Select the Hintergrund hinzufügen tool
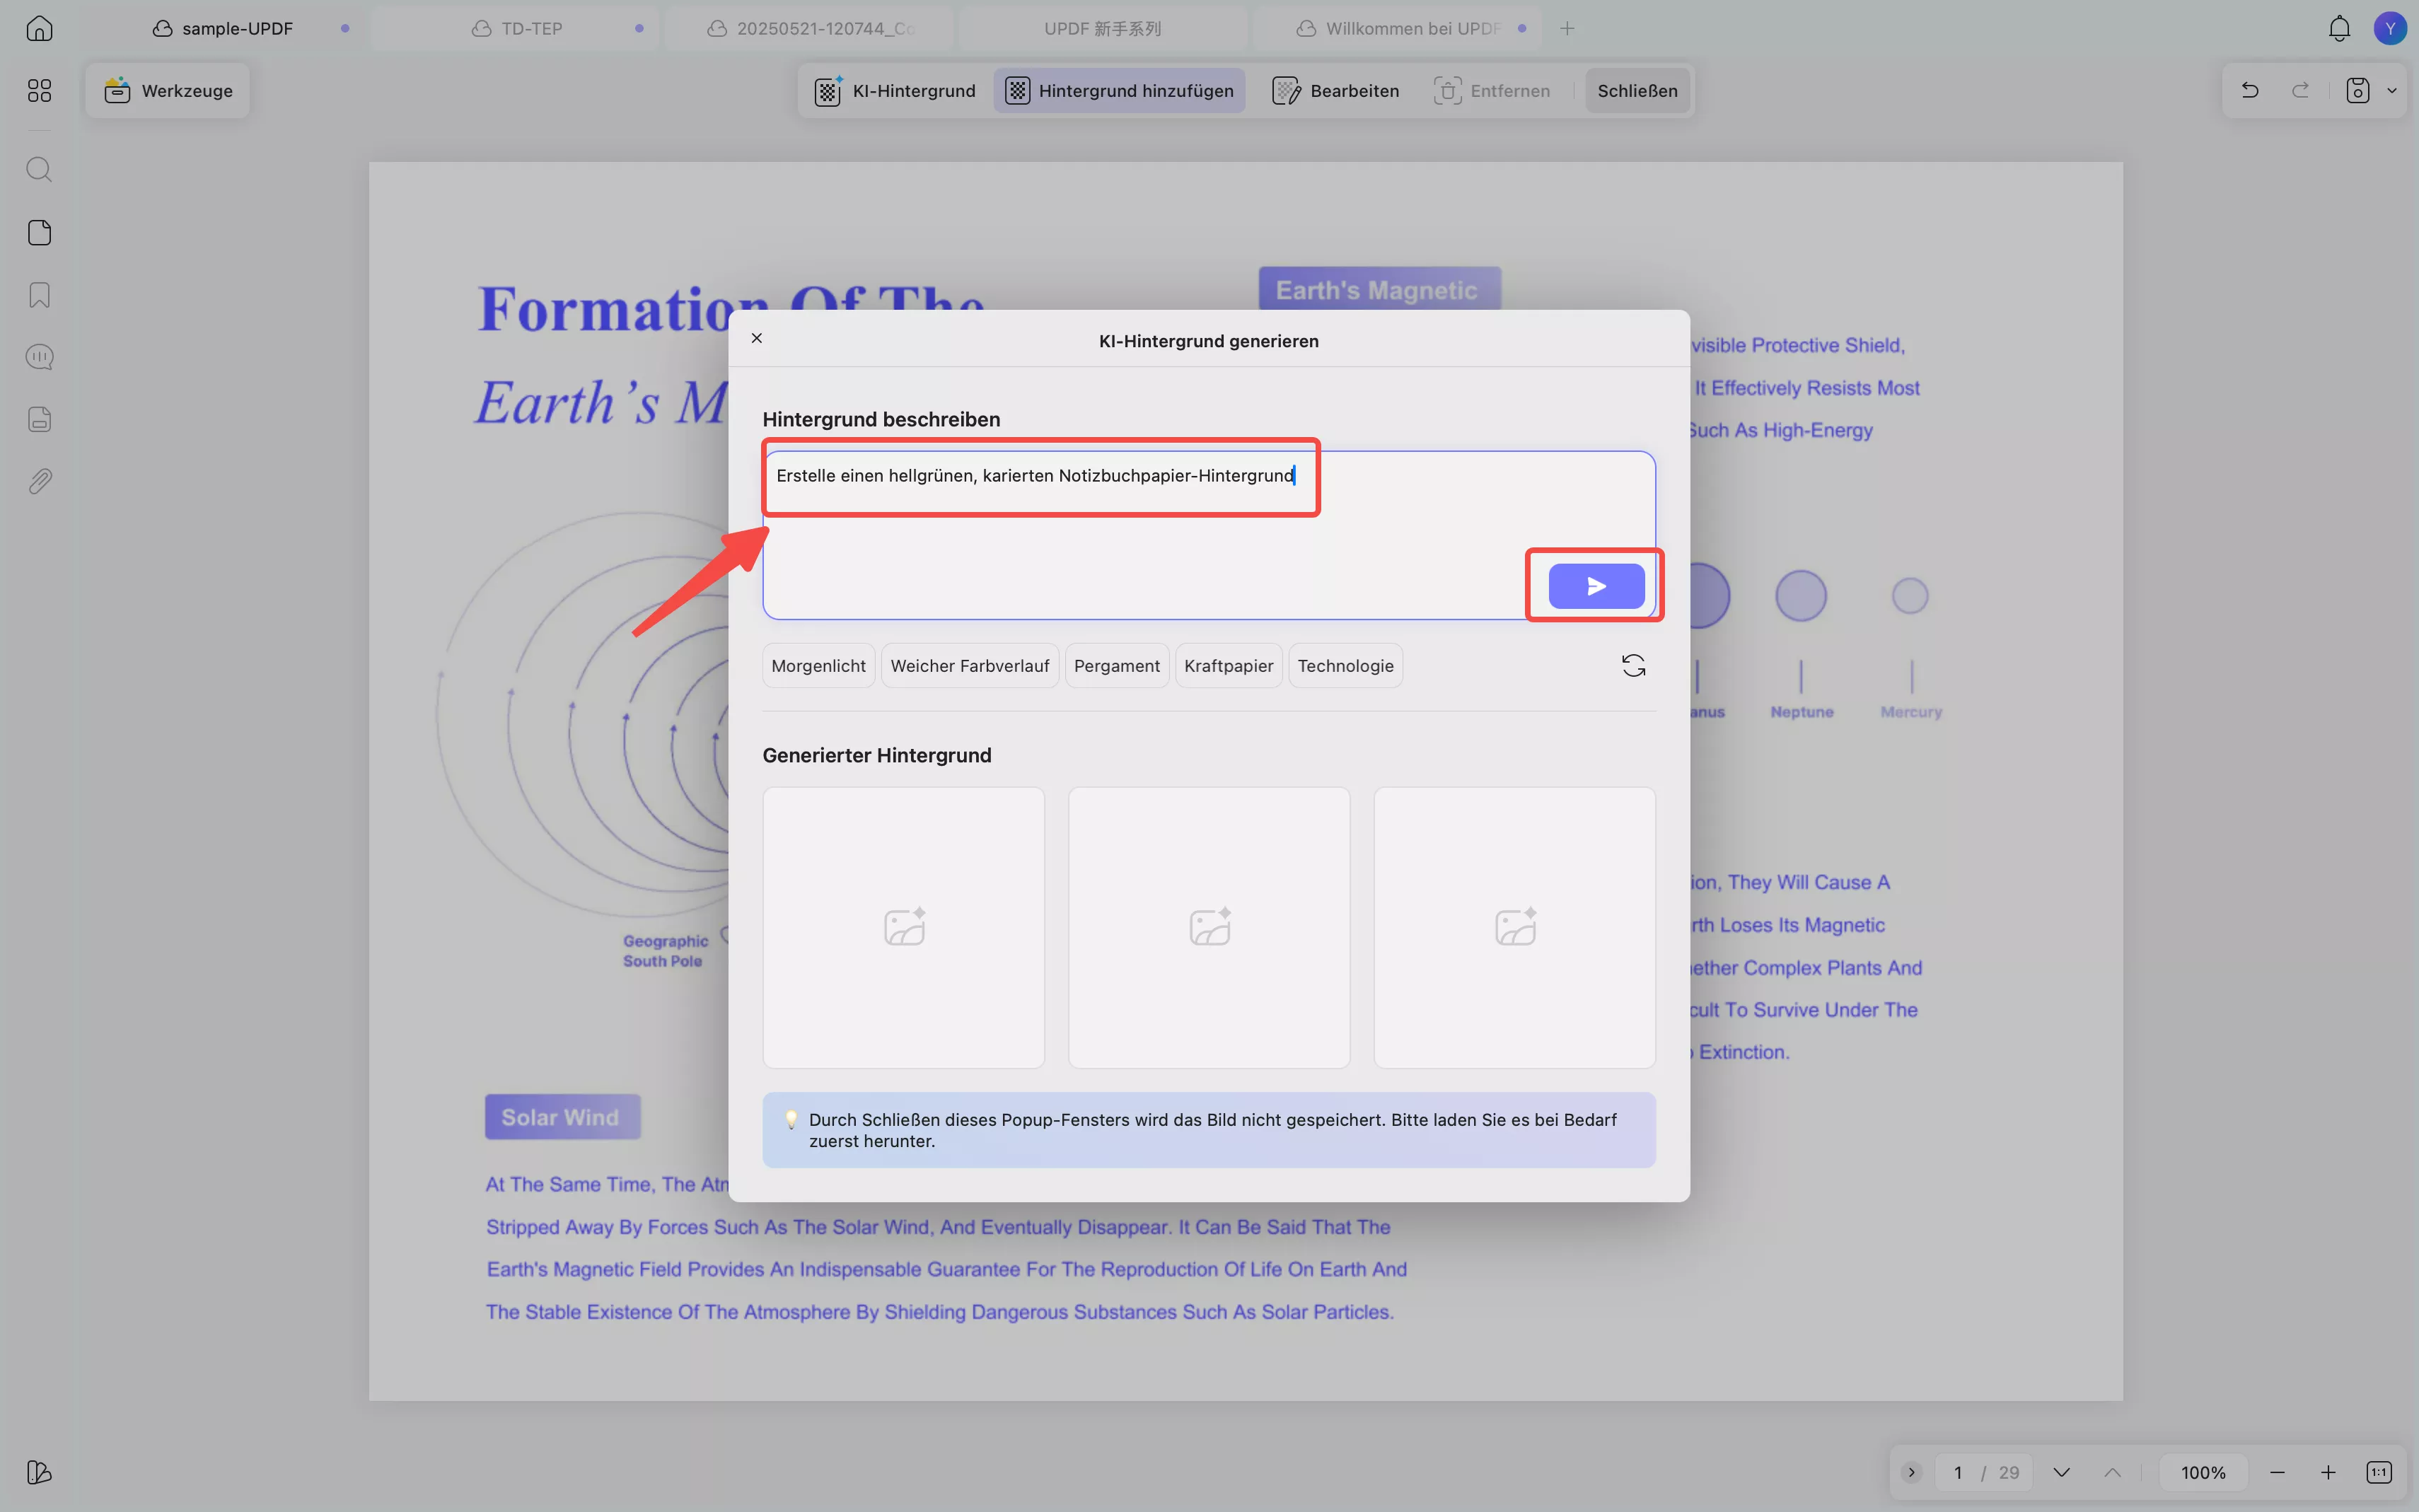This screenshot has width=2419, height=1512. [x=1119, y=91]
